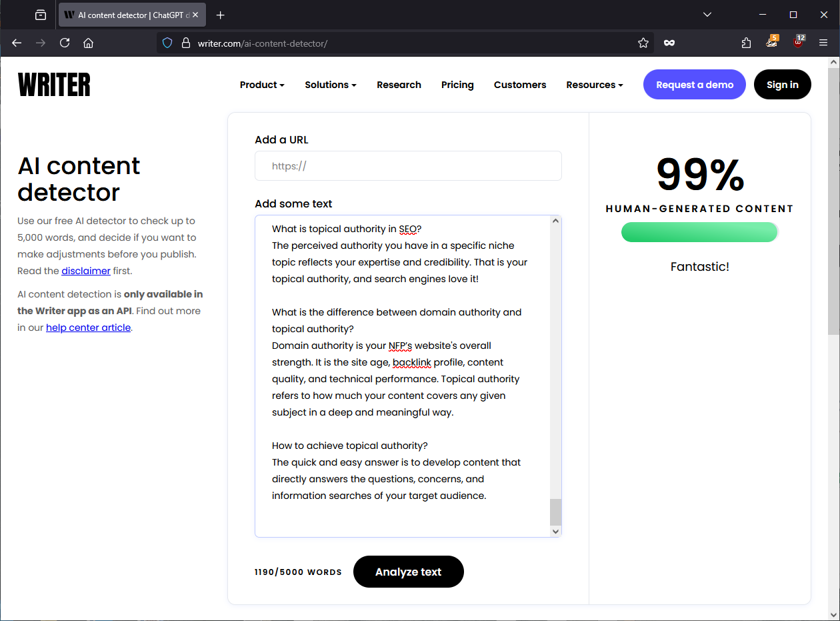Click the 99% score text

(700, 175)
